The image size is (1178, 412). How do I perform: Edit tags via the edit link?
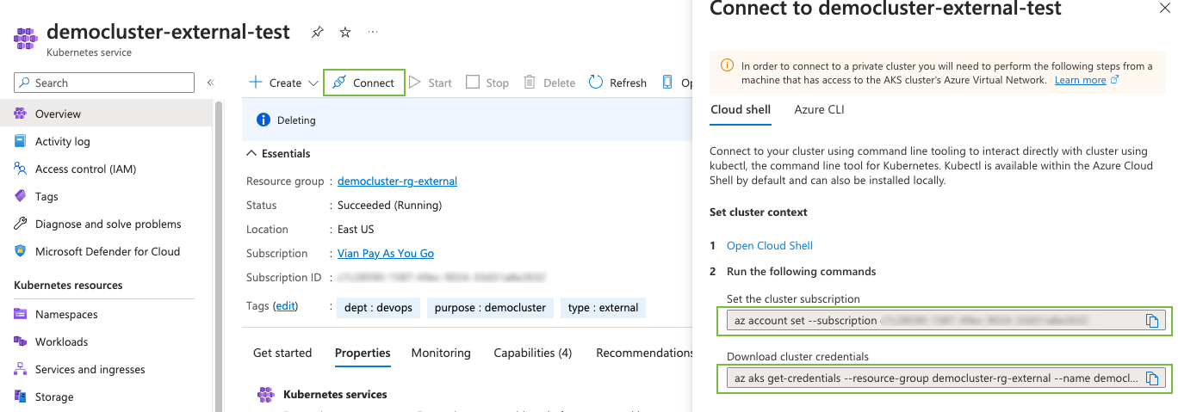[285, 306]
